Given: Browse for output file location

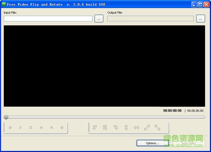Looking at the screenshot, I should [200, 19].
